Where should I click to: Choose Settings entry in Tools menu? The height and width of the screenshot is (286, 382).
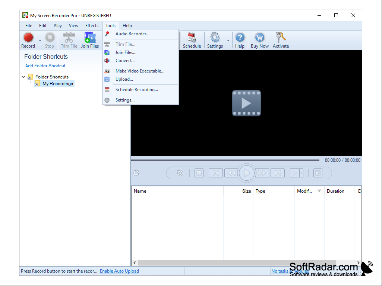[x=141, y=100]
